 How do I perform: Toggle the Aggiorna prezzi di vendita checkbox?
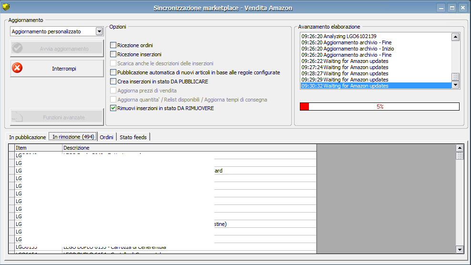[113, 91]
